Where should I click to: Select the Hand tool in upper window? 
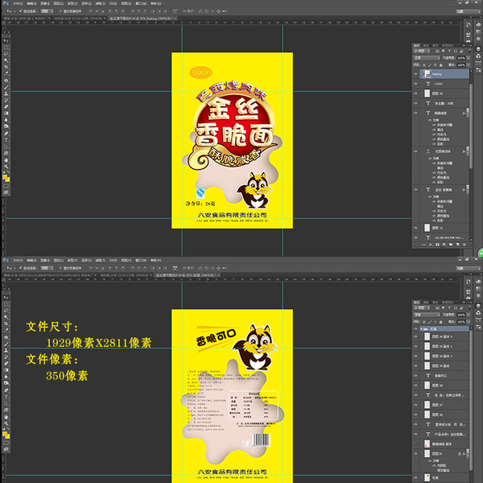6,160
